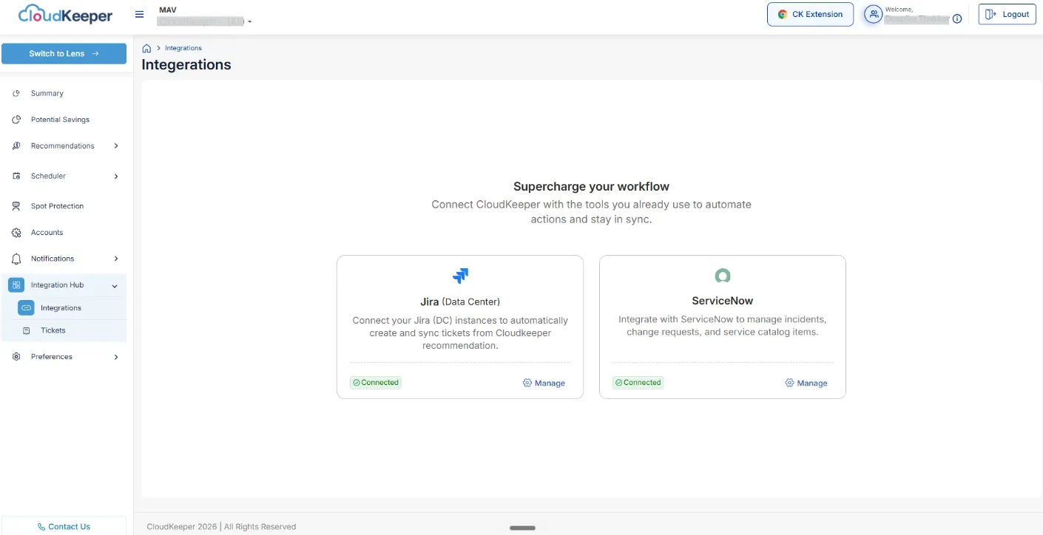Click the ServiceNow card description text
The height and width of the screenshot is (535, 1043).
pos(723,326)
